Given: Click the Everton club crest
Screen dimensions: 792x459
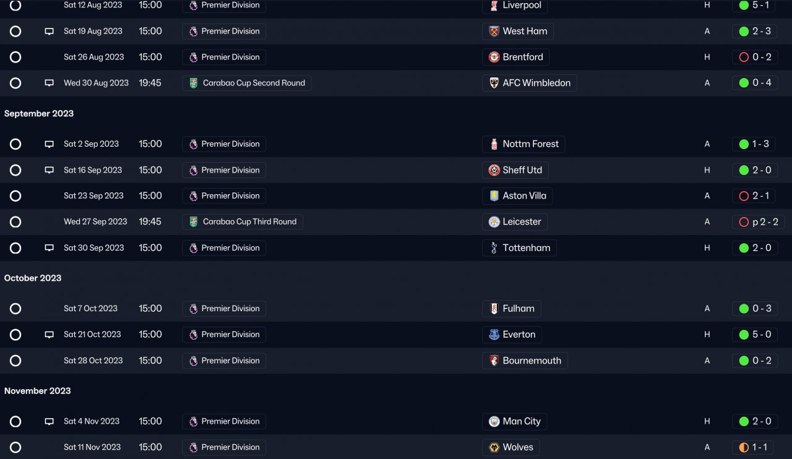Looking at the screenshot, I should [494, 335].
